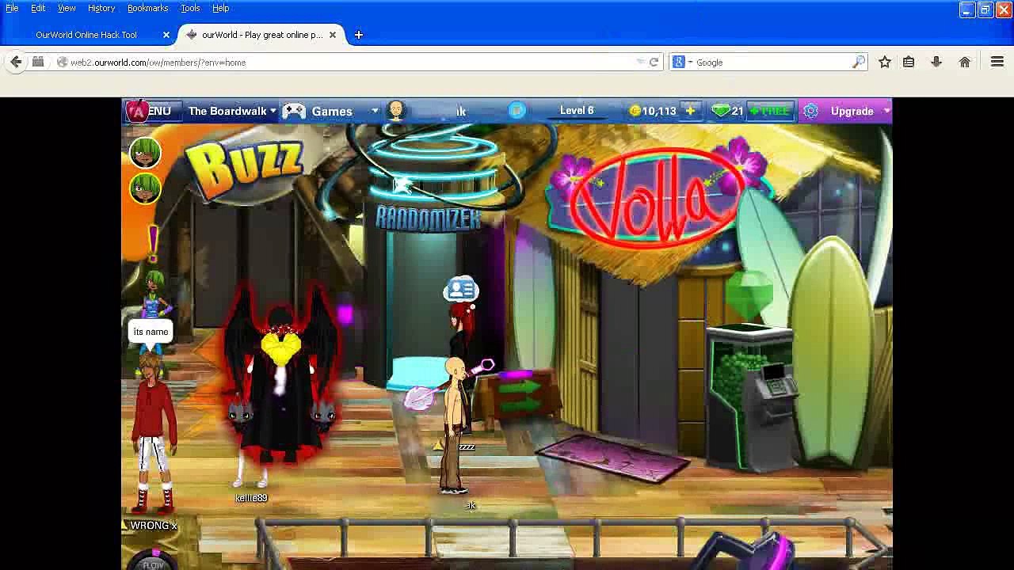Open the URL history dropdown arrow
1014x570 pixels.
coord(640,62)
